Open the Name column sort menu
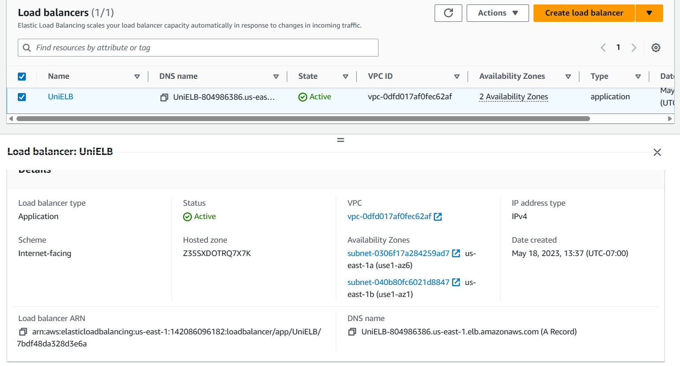 click(137, 76)
